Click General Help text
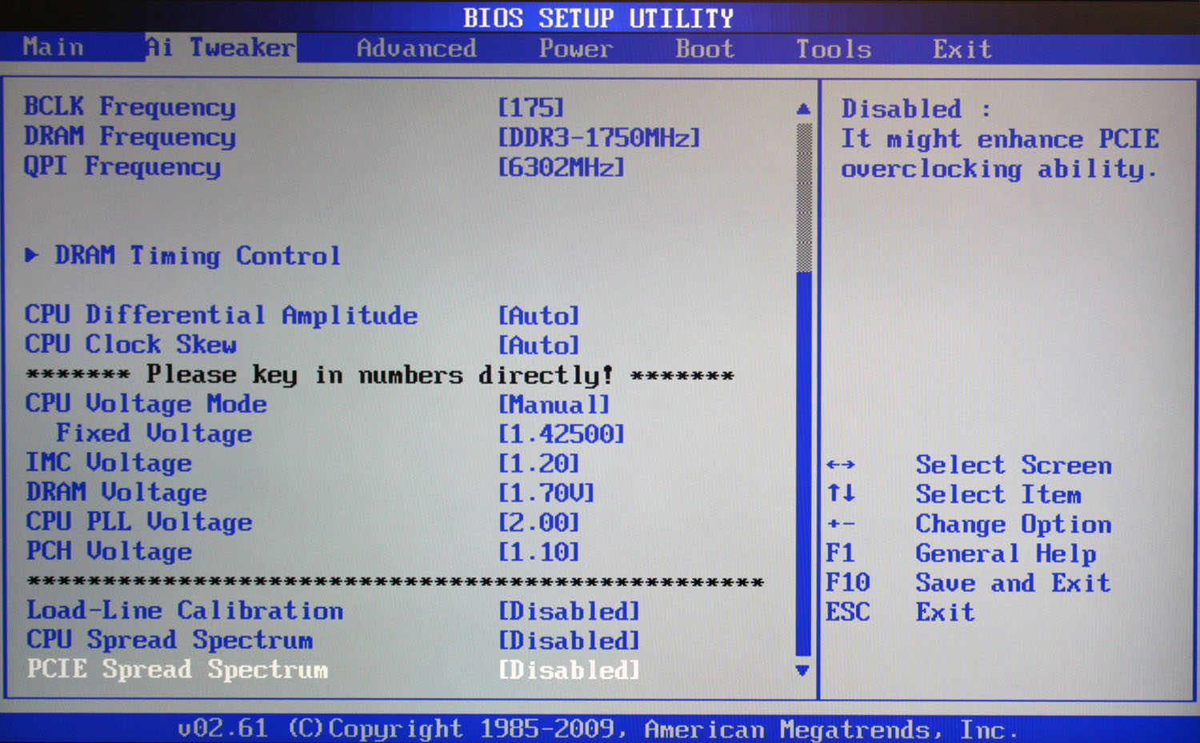This screenshot has height=743, width=1200. click(1006, 554)
